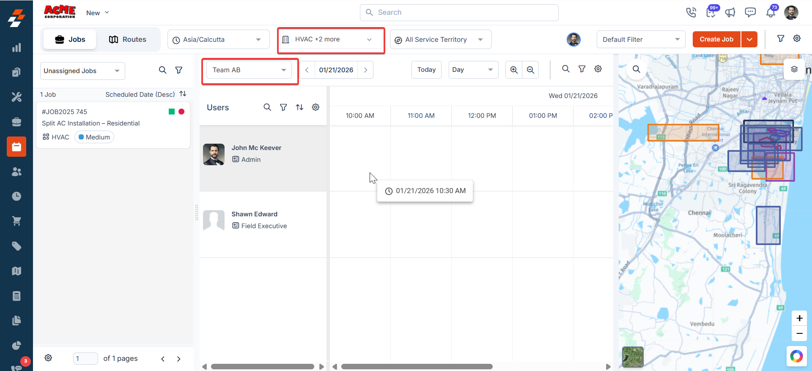Viewport: 812px width, 371px height.
Task: Sort users with the arrows icon
Action: click(x=299, y=107)
